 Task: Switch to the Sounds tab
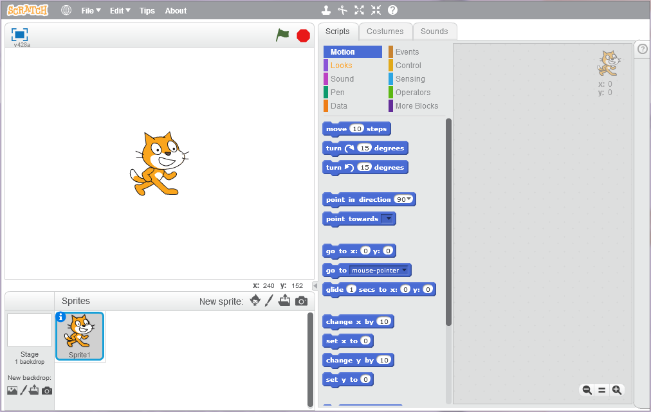click(x=434, y=31)
